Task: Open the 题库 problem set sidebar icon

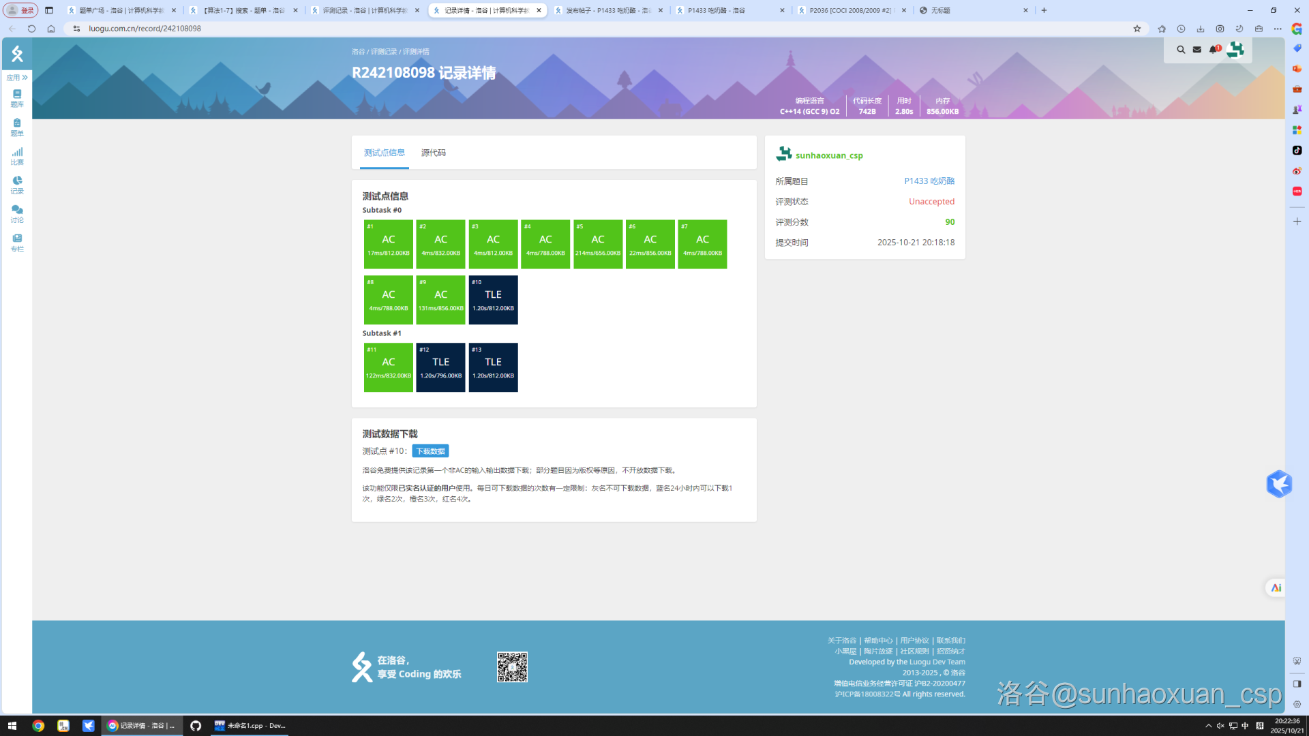Action: (17, 98)
